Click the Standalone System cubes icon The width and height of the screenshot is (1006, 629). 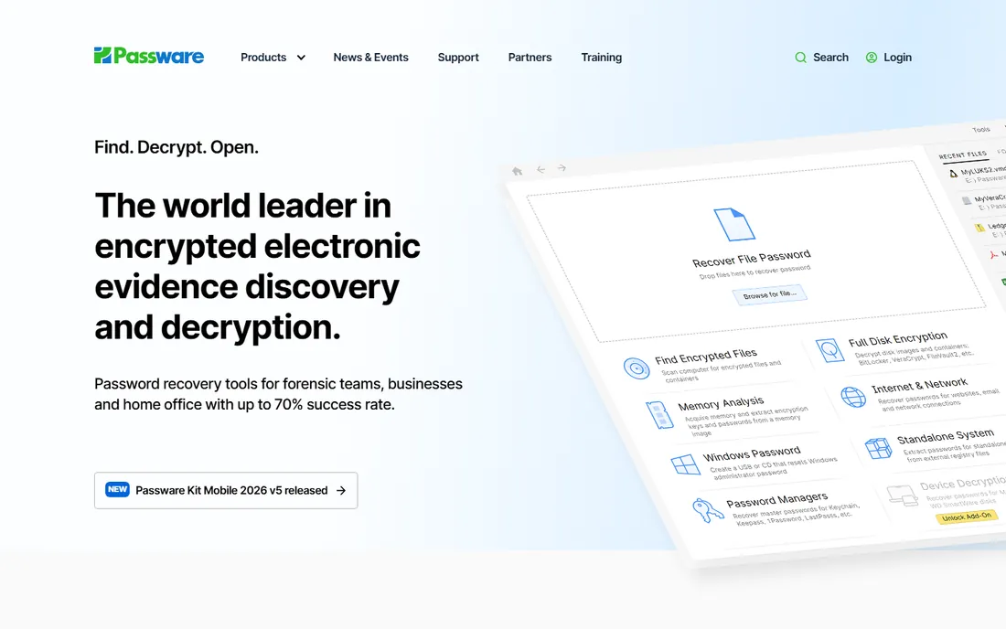pos(878,447)
